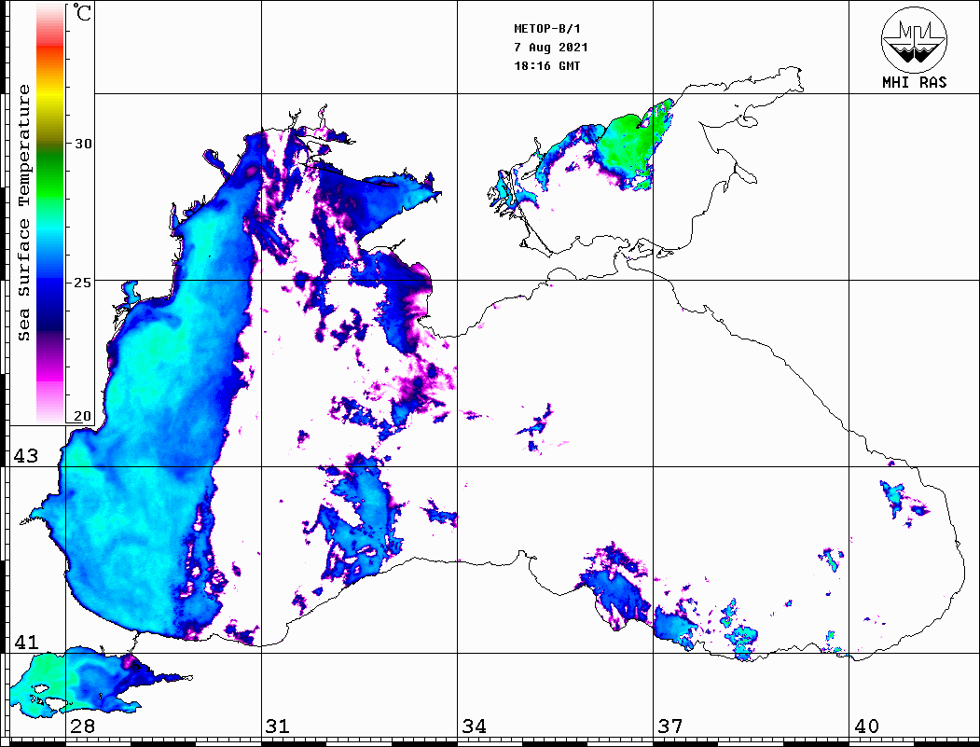The height and width of the screenshot is (747, 980).
Task: Click the longitude label '40'
Action: click(x=866, y=726)
